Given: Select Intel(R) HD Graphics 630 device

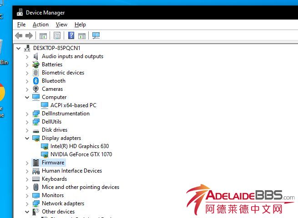Looking at the screenshot, I should click(79, 146).
